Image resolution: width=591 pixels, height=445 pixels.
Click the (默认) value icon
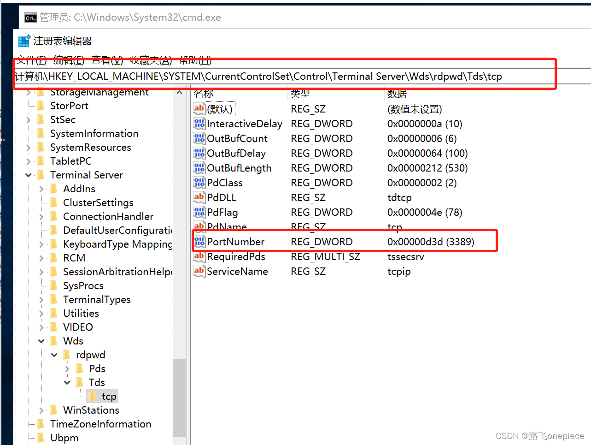pos(199,109)
